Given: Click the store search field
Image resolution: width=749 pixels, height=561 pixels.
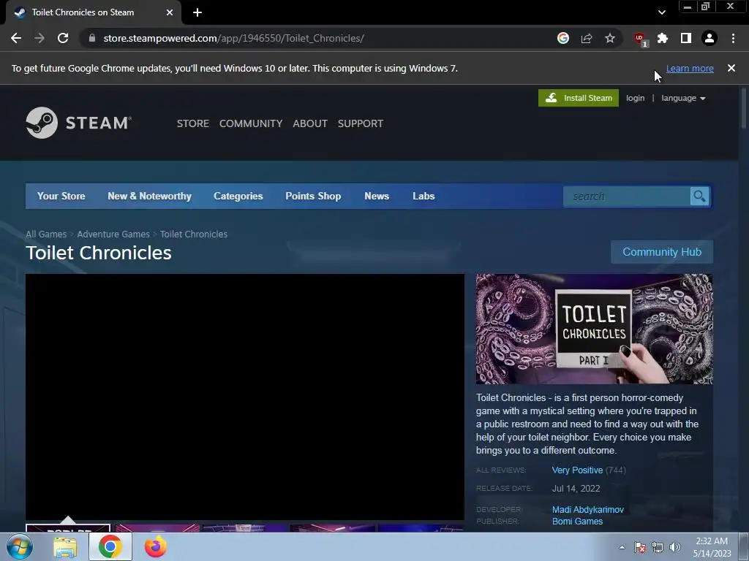Looking at the screenshot, I should pos(627,196).
